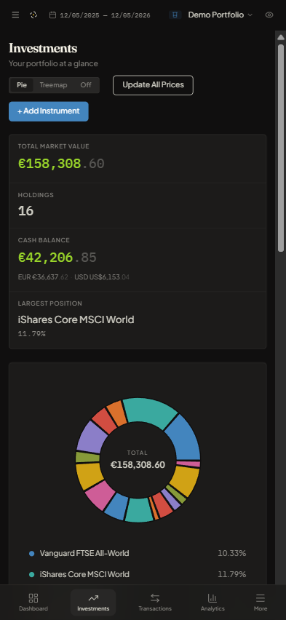Click the Investments trending-line icon
Image resolution: width=286 pixels, height=620 pixels.
coord(93,598)
